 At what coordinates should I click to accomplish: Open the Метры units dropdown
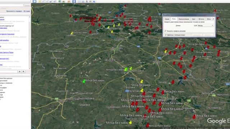click(x=205, y=25)
